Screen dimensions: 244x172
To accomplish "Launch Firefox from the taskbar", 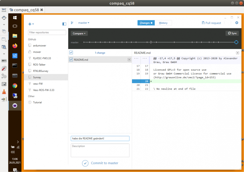I will click(15, 46).
